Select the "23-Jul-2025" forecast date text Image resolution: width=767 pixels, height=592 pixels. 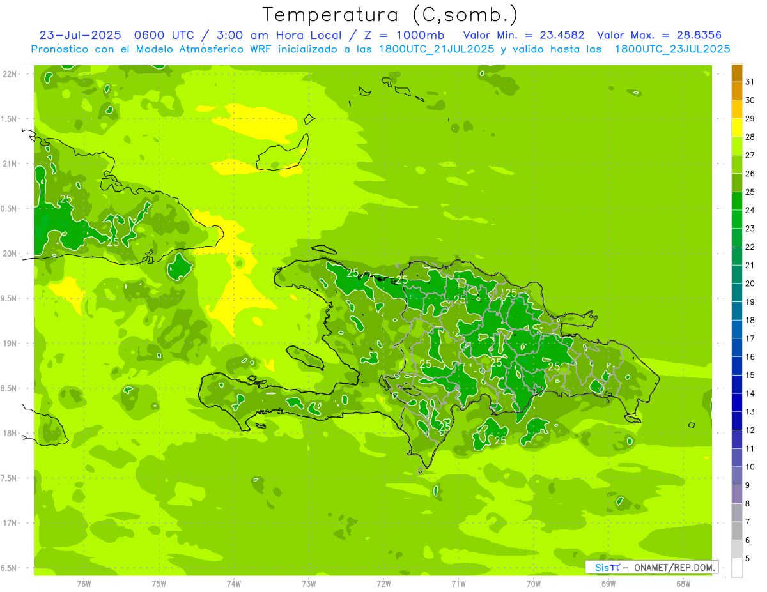[81, 35]
